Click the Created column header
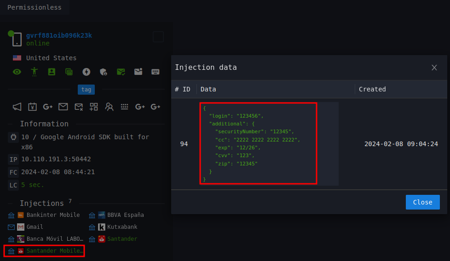The width and height of the screenshot is (450, 261). point(372,89)
